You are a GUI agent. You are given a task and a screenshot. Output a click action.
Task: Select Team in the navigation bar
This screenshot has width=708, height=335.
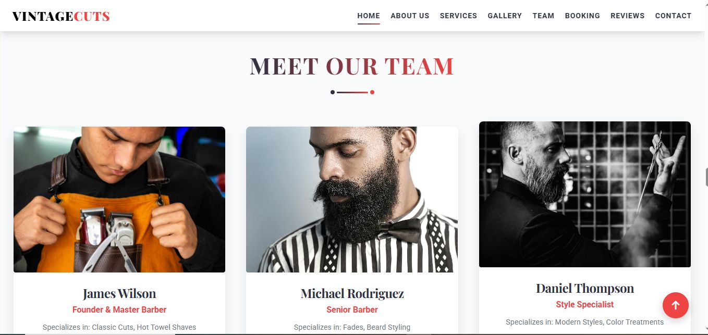pyautogui.click(x=543, y=16)
